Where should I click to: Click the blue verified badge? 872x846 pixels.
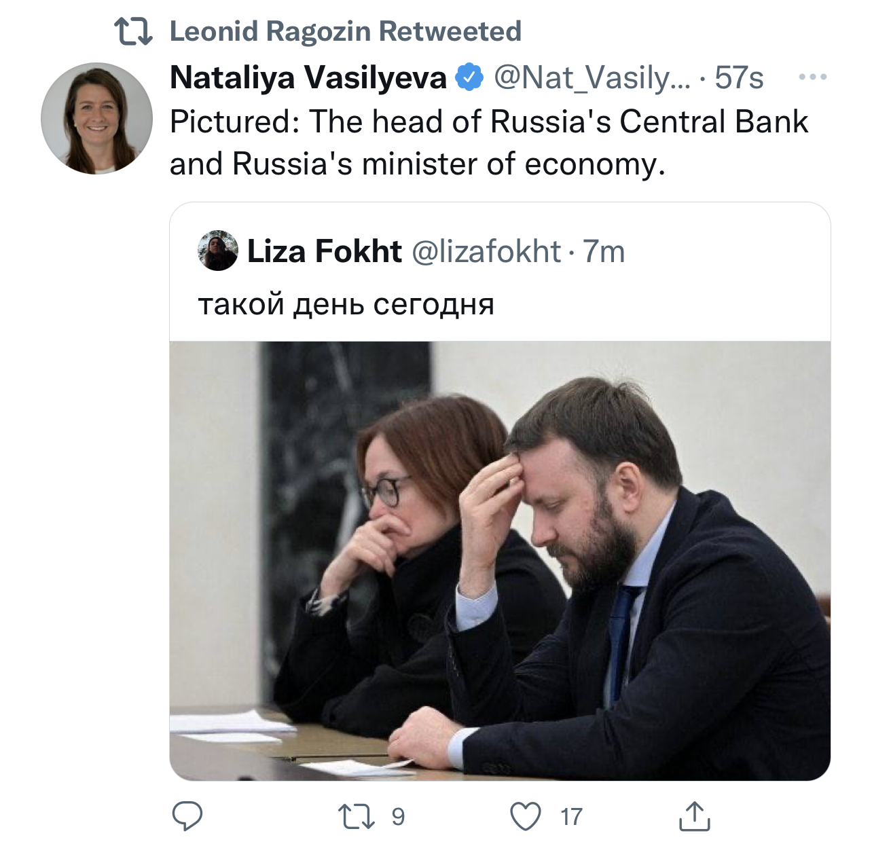(x=469, y=77)
